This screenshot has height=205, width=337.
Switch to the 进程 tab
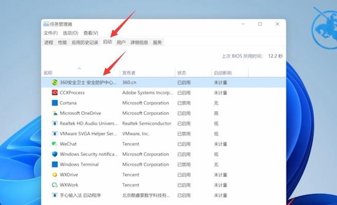tap(49, 42)
